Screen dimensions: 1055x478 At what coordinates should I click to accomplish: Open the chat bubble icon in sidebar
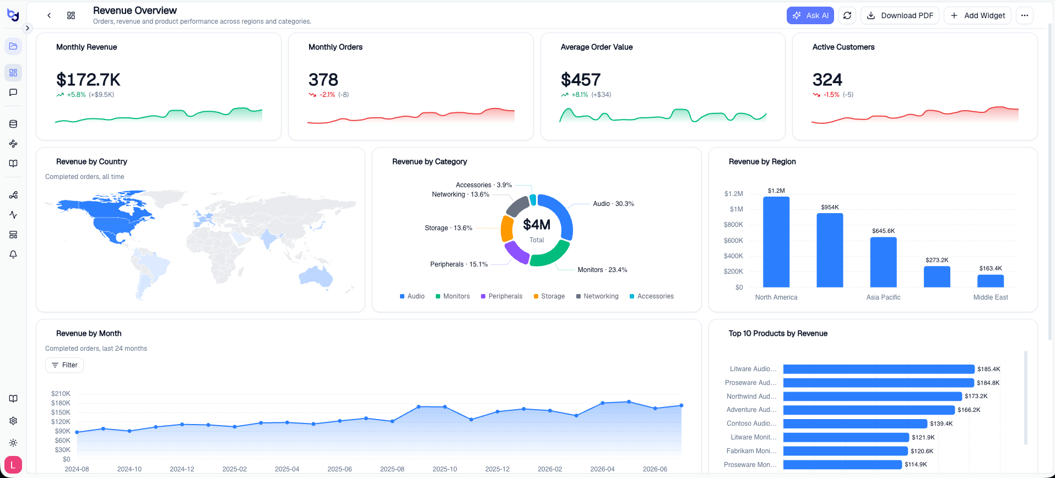point(13,93)
